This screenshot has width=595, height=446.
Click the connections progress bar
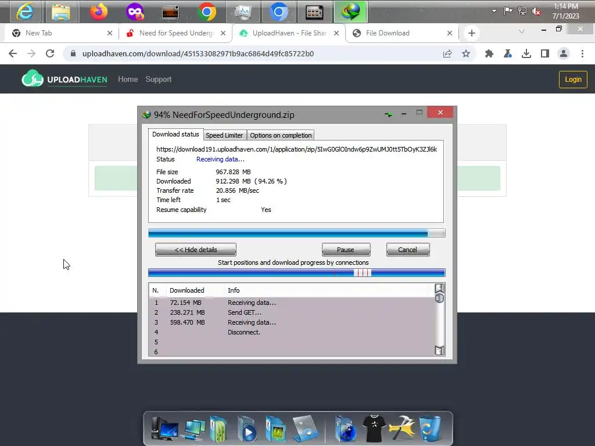297,273
